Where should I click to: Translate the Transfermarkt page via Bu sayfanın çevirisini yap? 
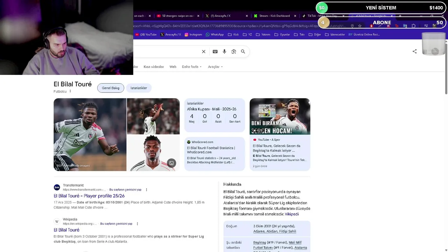[x=125, y=190]
